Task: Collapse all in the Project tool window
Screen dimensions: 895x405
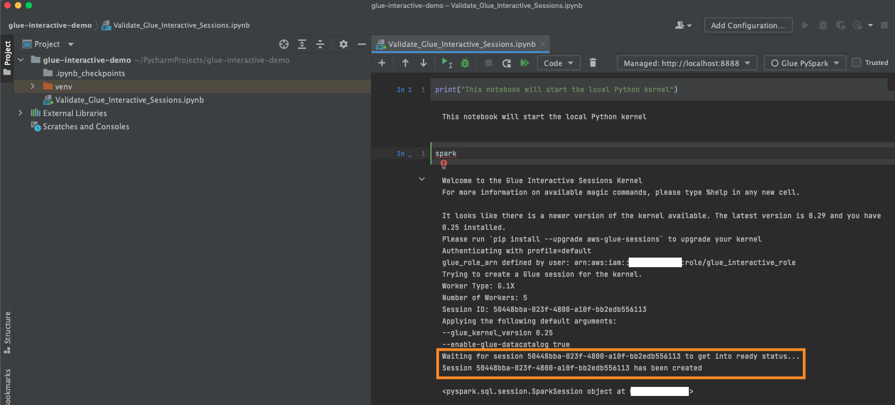Action: (x=320, y=44)
